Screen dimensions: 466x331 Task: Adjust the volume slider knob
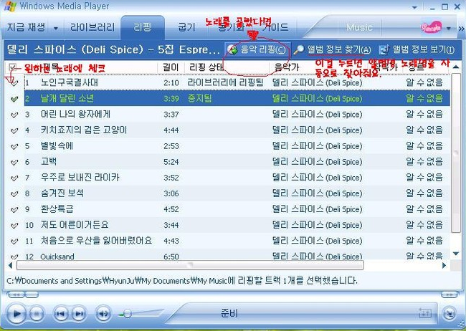pos(127,314)
